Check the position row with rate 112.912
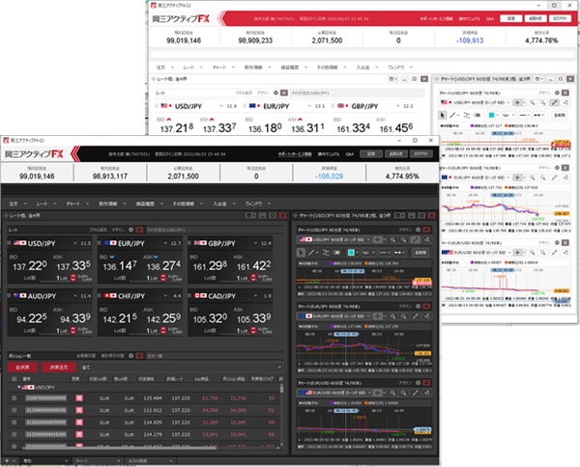Screen dimensions: 580x467 point(14,410)
